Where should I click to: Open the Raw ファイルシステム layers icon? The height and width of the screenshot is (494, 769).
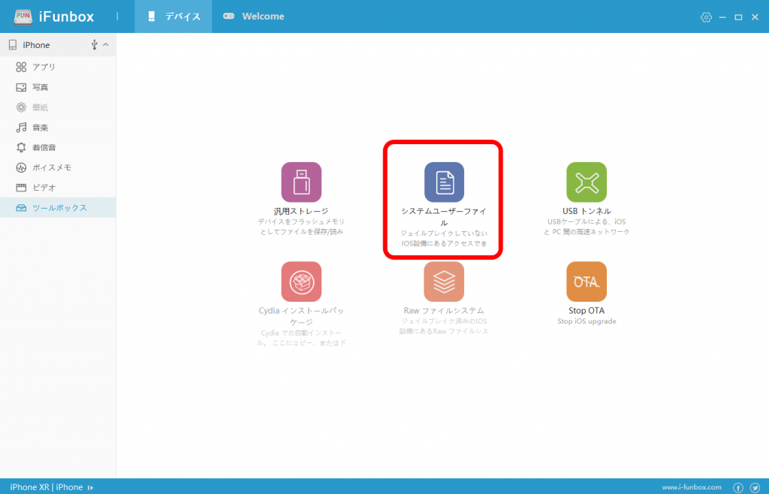pyautogui.click(x=444, y=282)
